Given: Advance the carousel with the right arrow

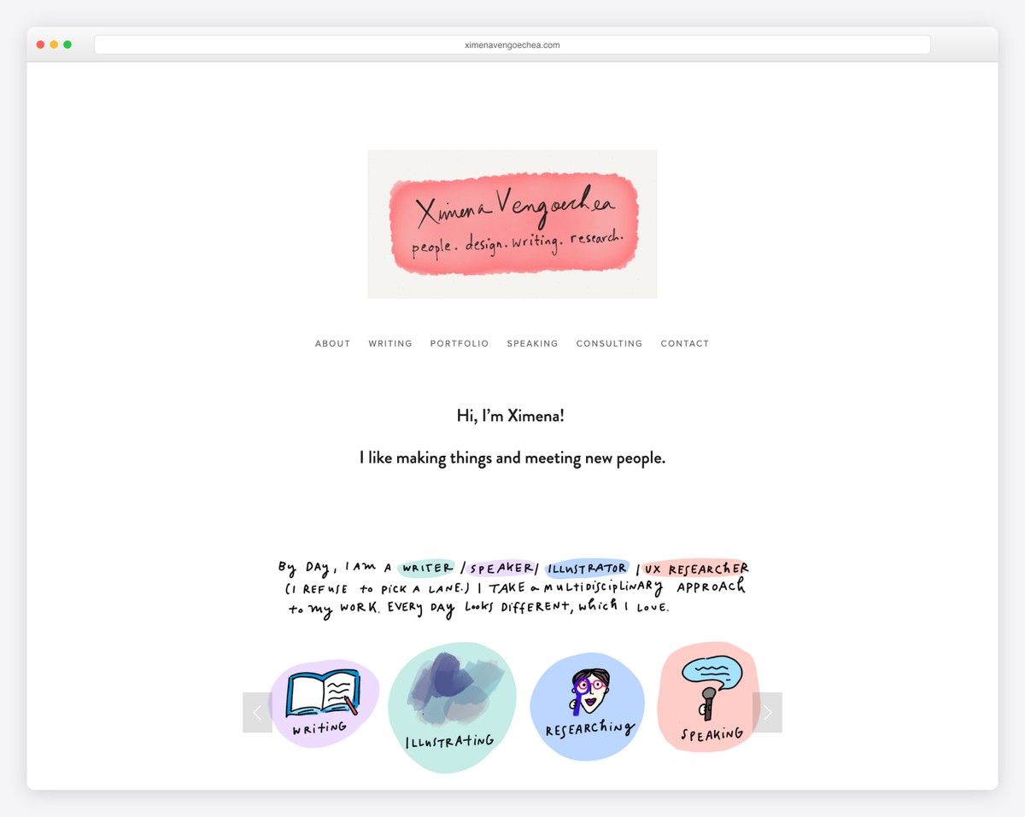Looking at the screenshot, I should (x=767, y=711).
